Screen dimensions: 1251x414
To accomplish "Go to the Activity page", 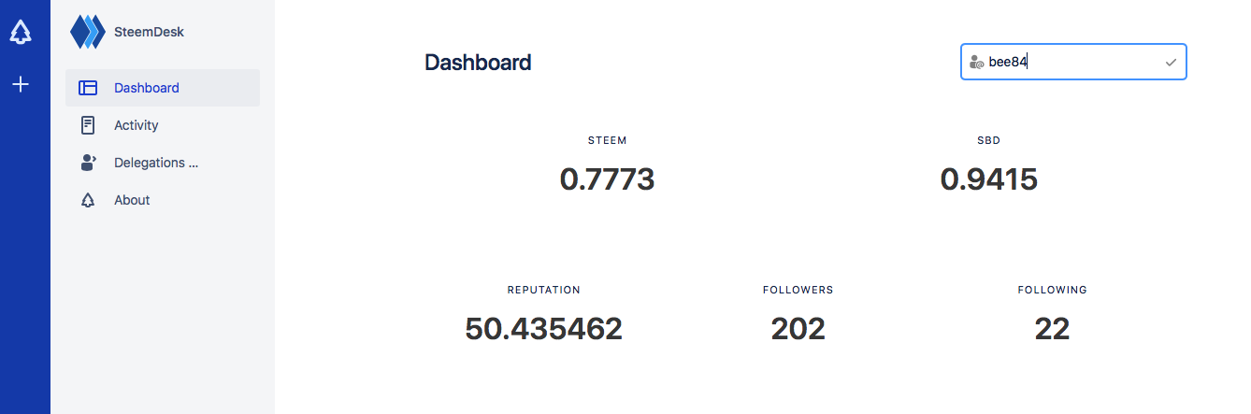I will [x=163, y=125].
